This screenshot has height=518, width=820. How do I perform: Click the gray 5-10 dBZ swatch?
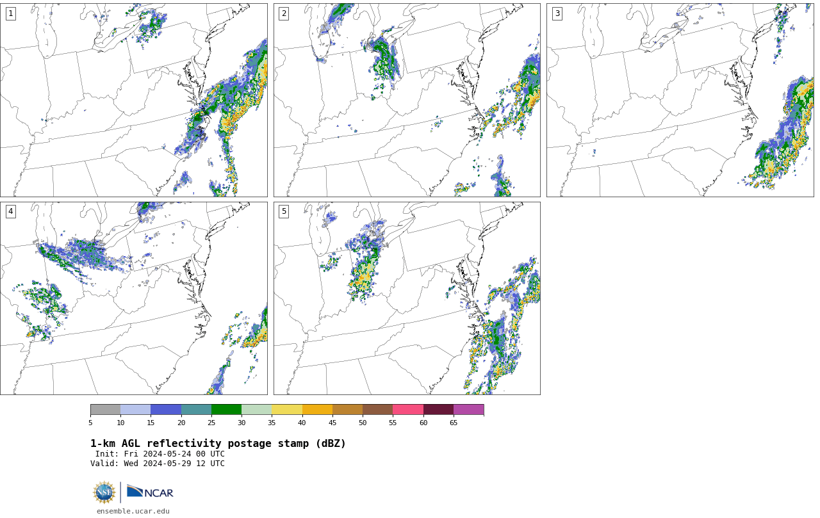point(105,410)
